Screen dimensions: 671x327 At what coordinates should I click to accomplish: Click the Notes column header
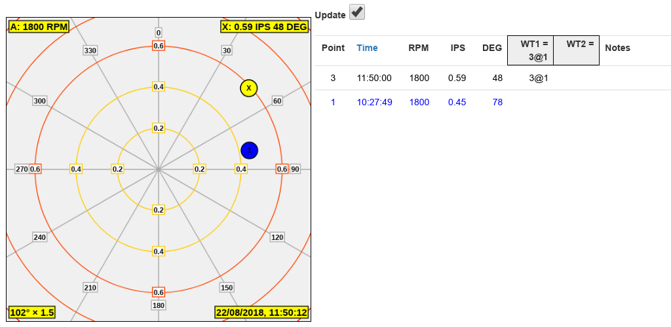click(x=617, y=48)
